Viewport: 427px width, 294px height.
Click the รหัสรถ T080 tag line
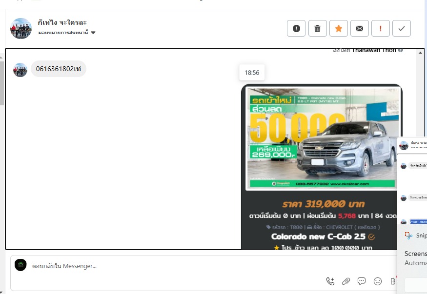coord(323,227)
